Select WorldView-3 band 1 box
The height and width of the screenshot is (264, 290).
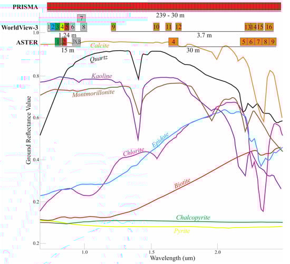pos(49,27)
